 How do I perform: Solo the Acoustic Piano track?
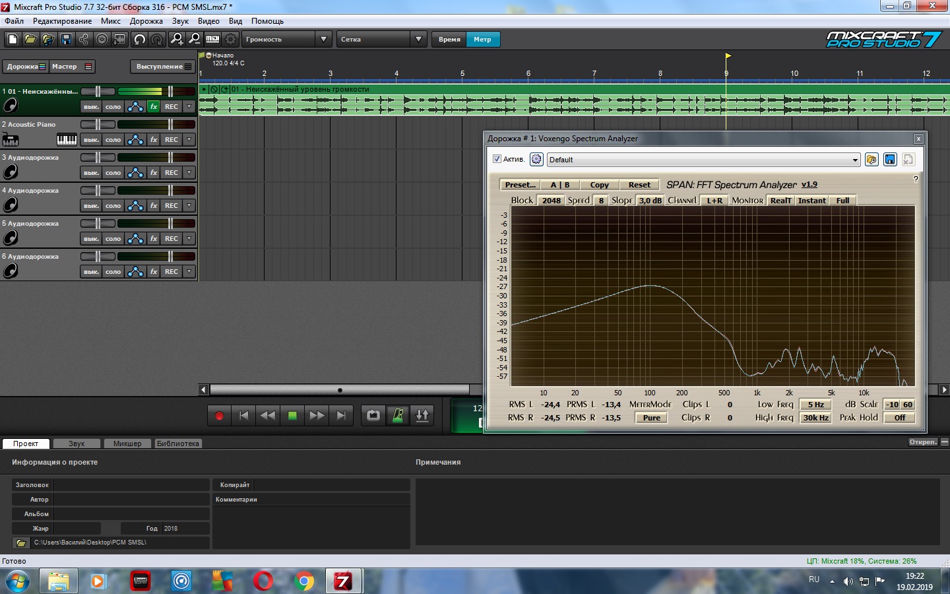113,140
